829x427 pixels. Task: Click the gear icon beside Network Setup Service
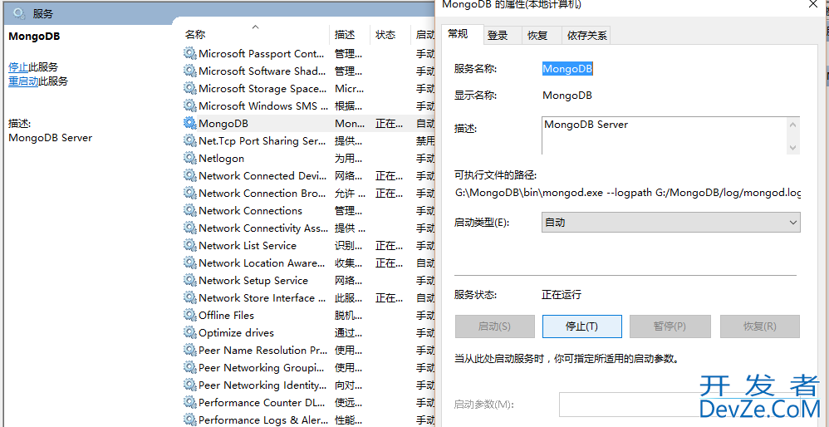click(189, 280)
